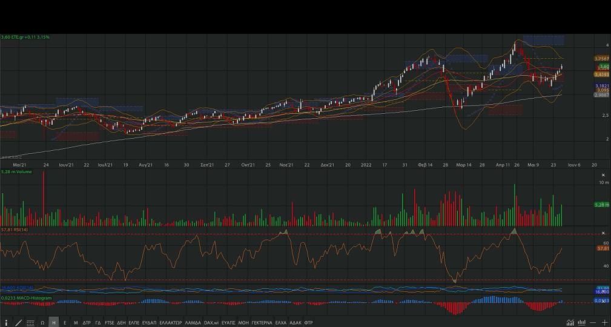Close the RSI(14) indicator panel
Screen dimensions: 611x327
603,233
